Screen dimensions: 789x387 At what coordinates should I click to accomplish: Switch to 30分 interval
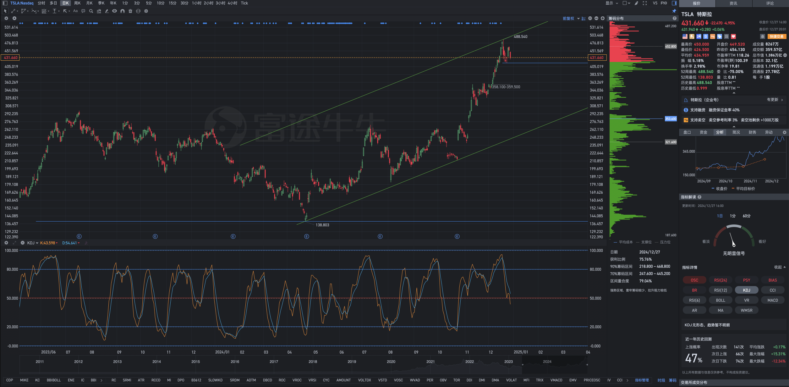pos(184,3)
